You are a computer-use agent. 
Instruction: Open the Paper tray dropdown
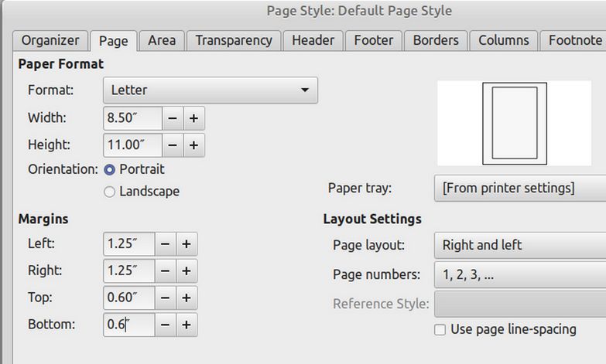pos(519,189)
